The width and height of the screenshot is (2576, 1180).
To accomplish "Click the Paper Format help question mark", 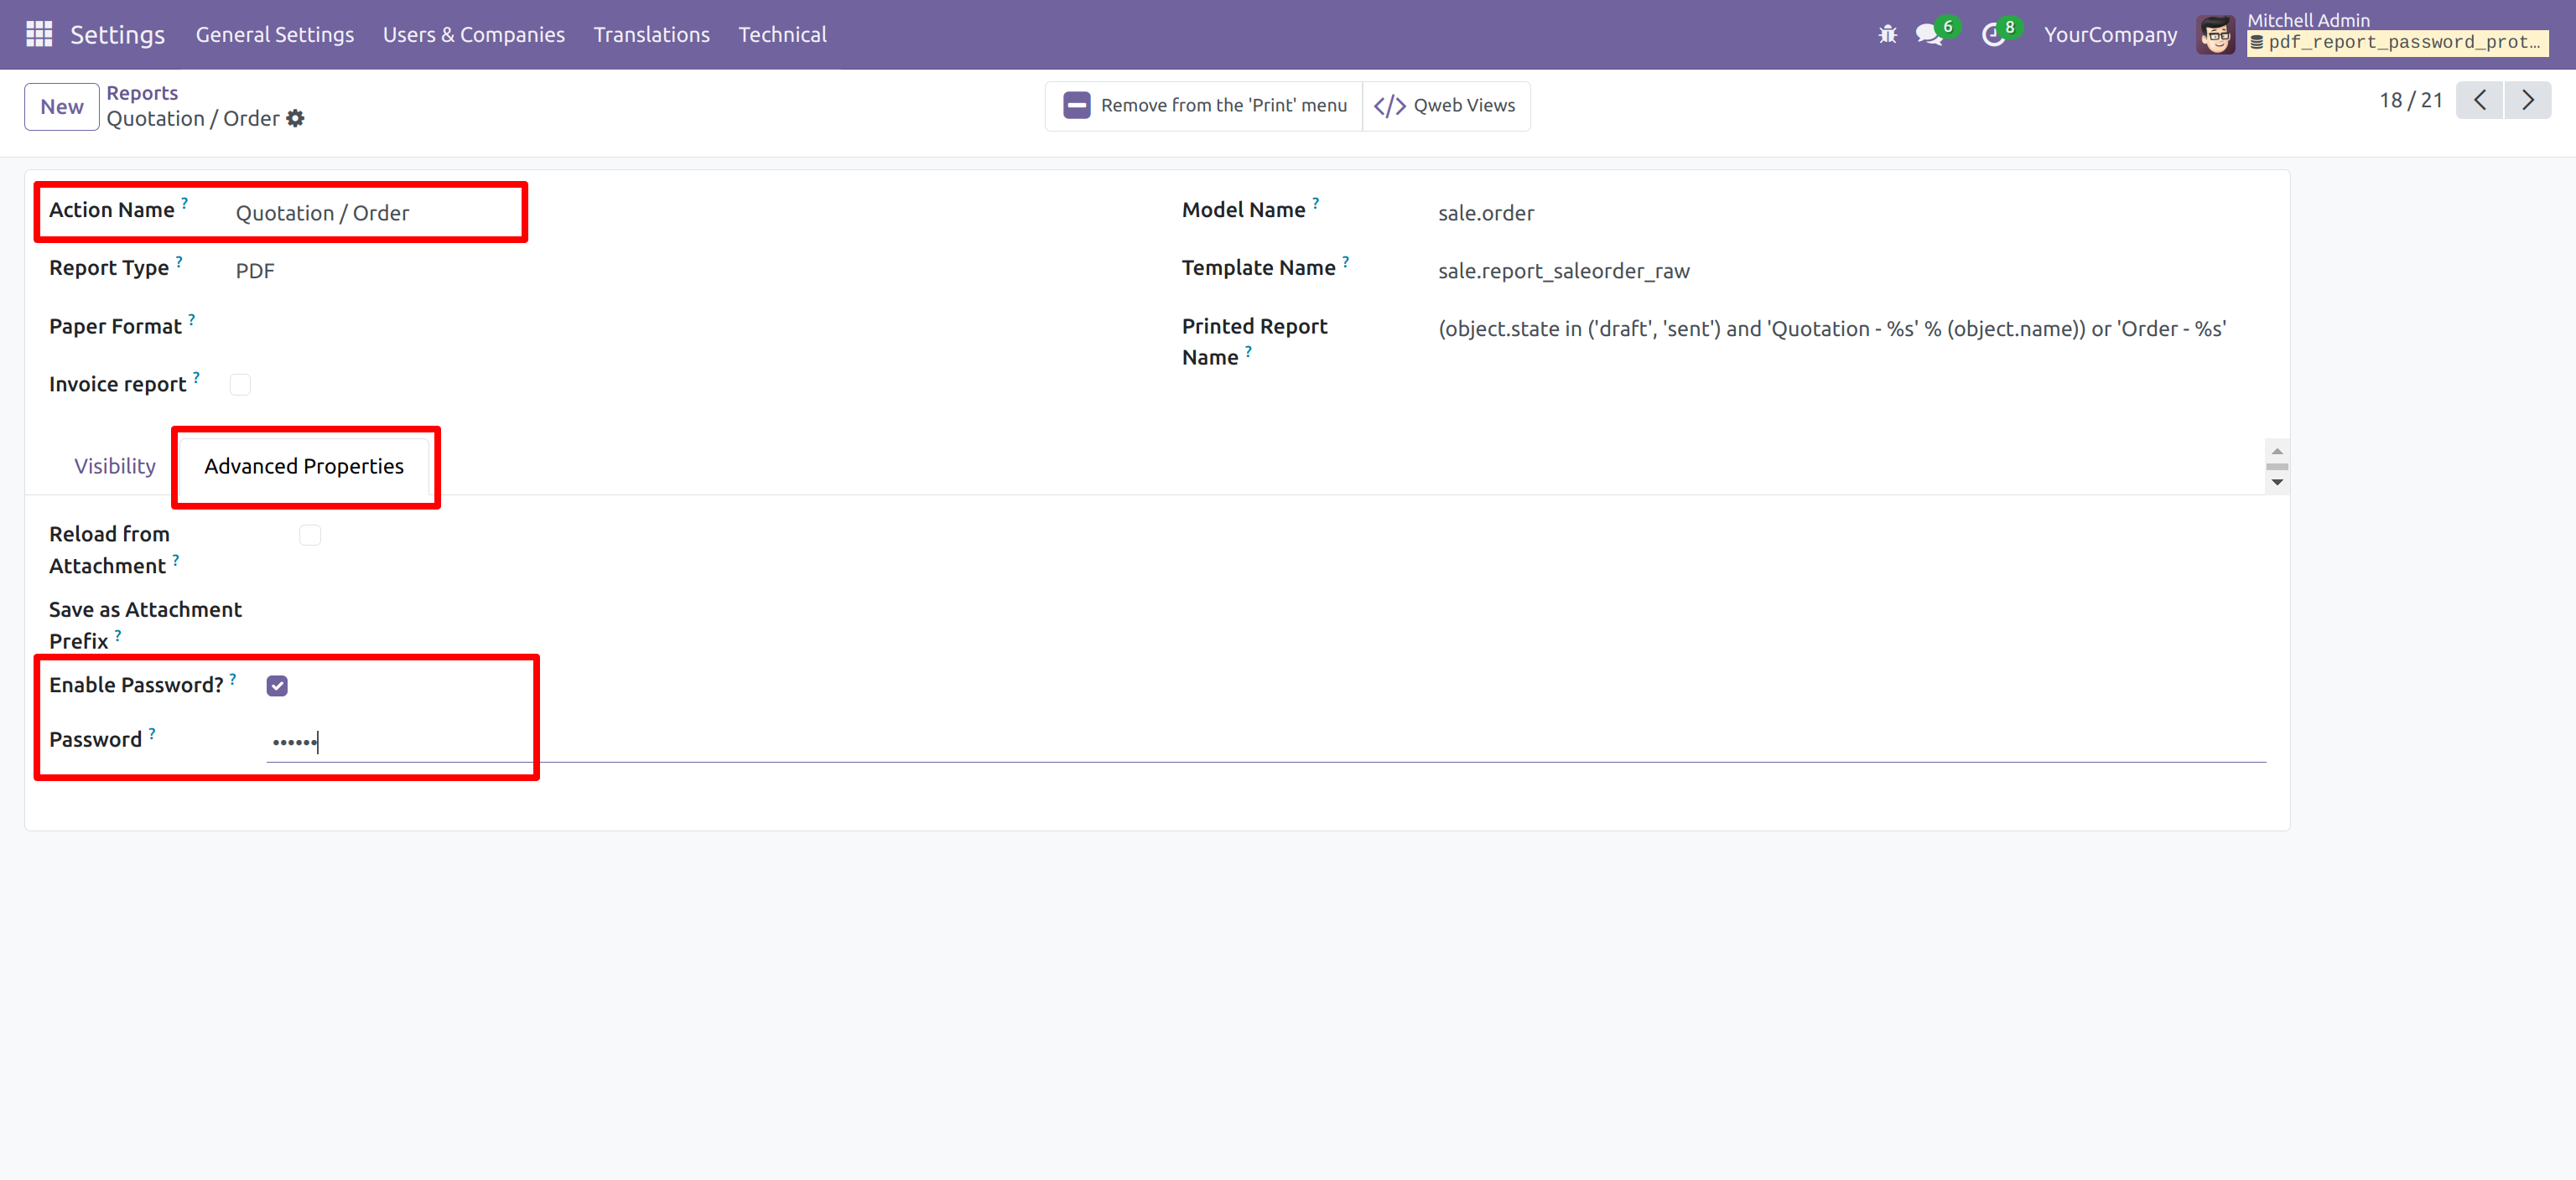I will coord(192,318).
